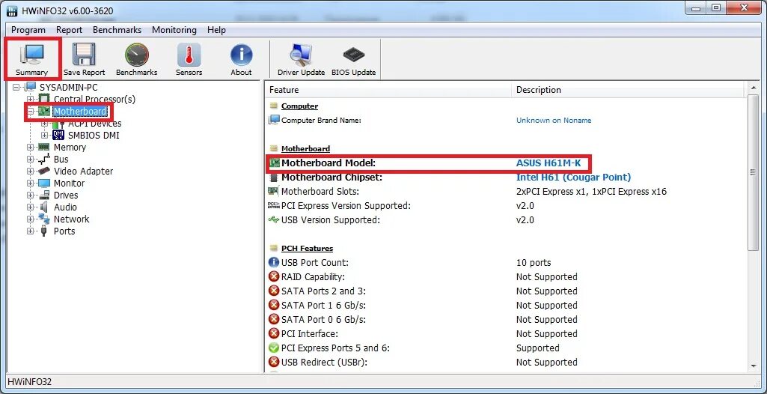Open the Benchmarks menu in menu bar
The height and width of the screenshot is (394, 767).
tap(117, 30)
